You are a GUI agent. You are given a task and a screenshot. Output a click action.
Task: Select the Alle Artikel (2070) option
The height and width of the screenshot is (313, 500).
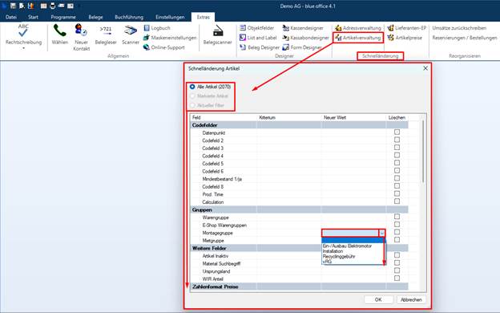(x=210, y=87)
